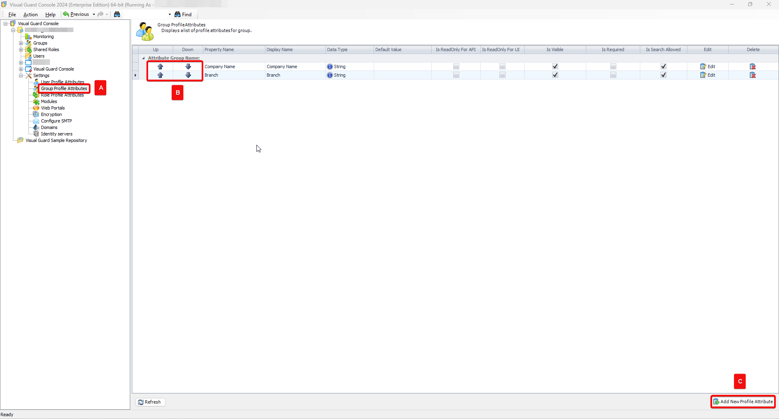The width and height of the screenshot is (779, 419).
Task: Move Branch attribute down
Action: (x=188, y=75)
